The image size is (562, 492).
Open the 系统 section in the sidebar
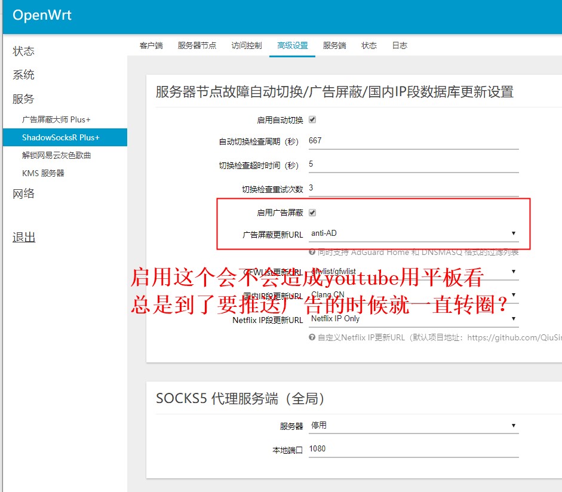(x=23, y=74)
